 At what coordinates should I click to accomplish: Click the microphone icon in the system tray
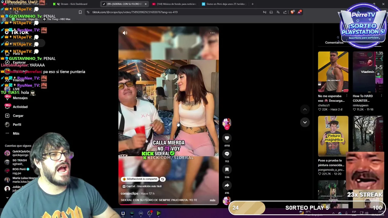[x=346, y=213]
